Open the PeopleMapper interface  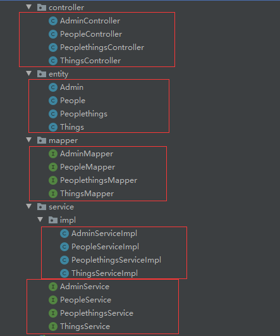(x=88, y=167)
